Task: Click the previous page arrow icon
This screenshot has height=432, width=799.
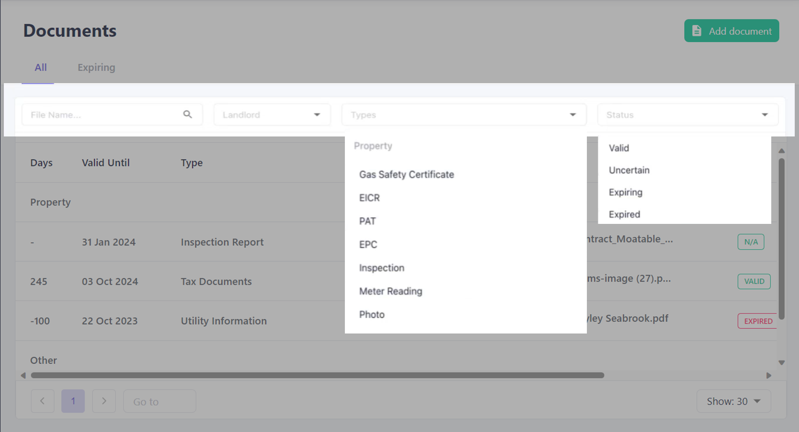Action: click(42, 401)
